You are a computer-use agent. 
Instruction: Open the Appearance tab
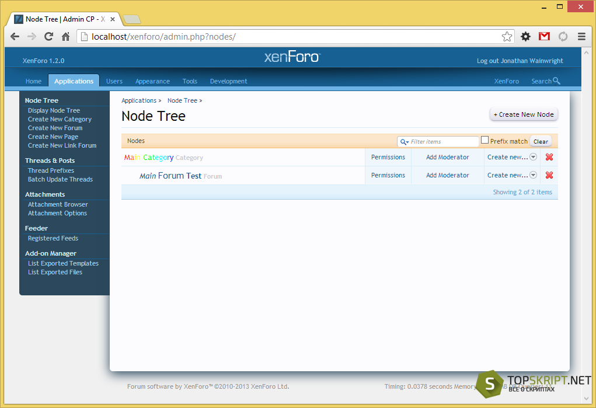tap(152, 81)
